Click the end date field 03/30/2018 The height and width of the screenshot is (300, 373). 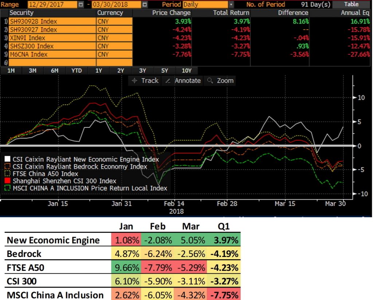coord(117,4)
